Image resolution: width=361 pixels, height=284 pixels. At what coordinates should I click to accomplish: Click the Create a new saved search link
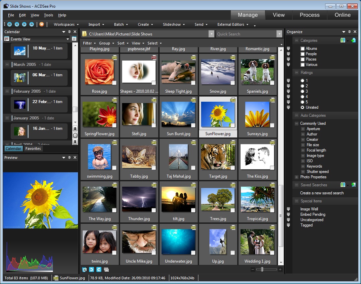click(322, 193)
